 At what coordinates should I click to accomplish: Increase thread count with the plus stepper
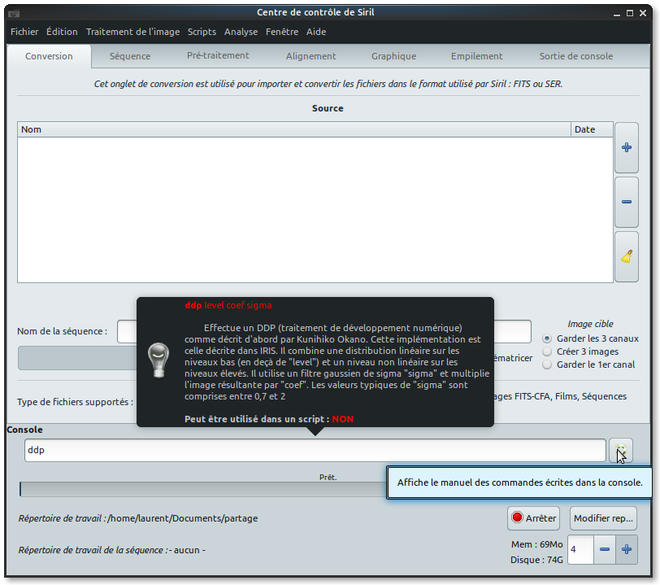coord(627,549)
